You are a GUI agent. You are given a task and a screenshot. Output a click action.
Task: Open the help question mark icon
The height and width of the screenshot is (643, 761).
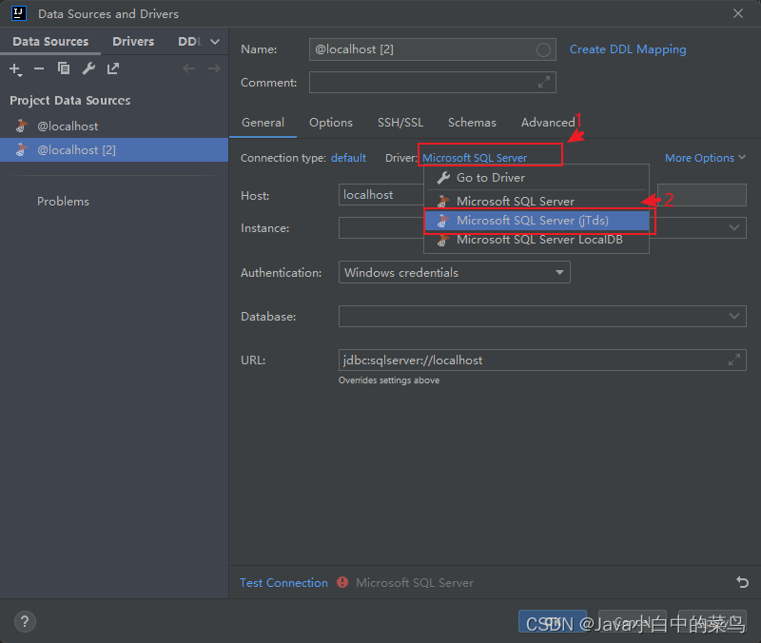tap(24, 621)
